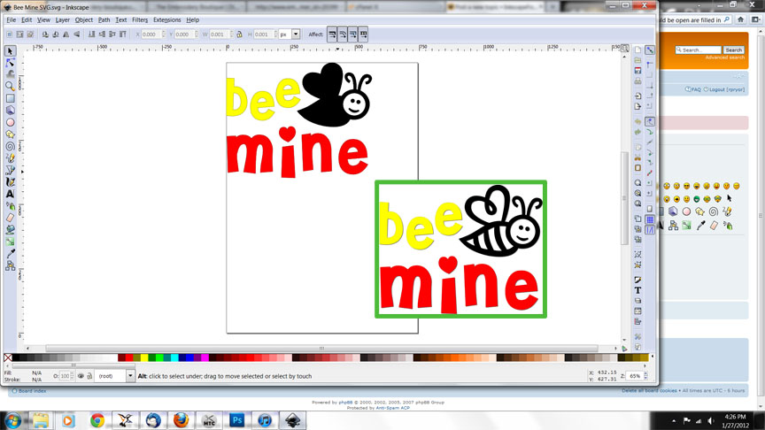Pick the magenta swatch in color palette
Viewport: 765px width, 430px height.
point(205,357)
